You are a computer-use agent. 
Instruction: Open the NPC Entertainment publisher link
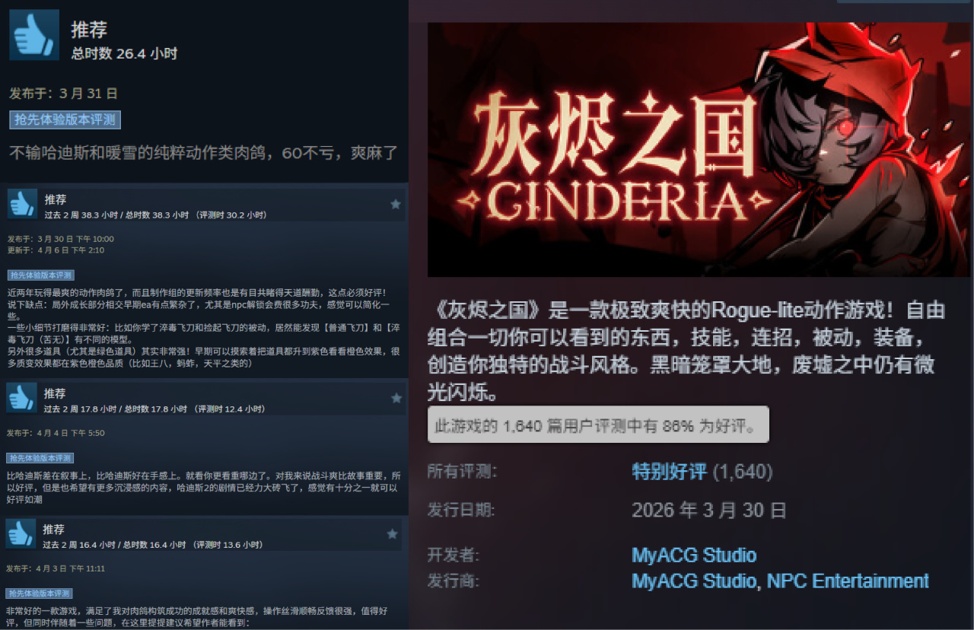click(848, 581)
